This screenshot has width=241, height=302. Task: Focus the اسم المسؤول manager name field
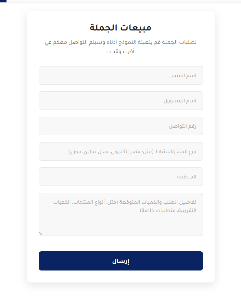121,101
